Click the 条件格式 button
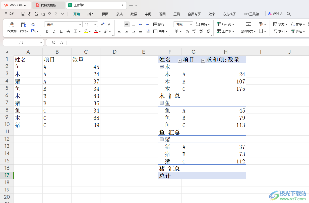This screenshot has height=203, width=309. point(248,28)
